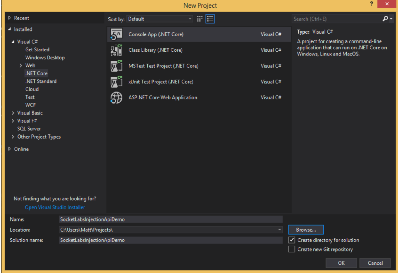Expand the Recent section arrow

pos(10,18)
